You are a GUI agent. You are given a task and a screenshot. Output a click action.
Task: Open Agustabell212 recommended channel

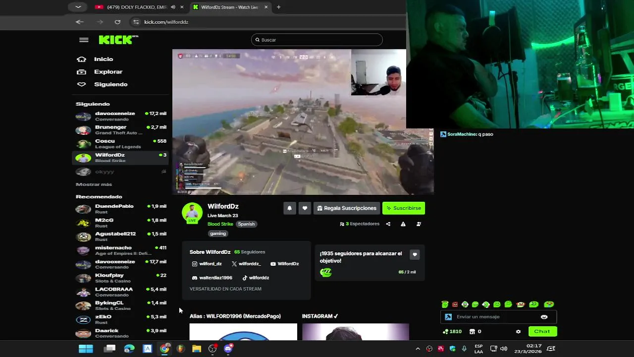pos(121,237)
